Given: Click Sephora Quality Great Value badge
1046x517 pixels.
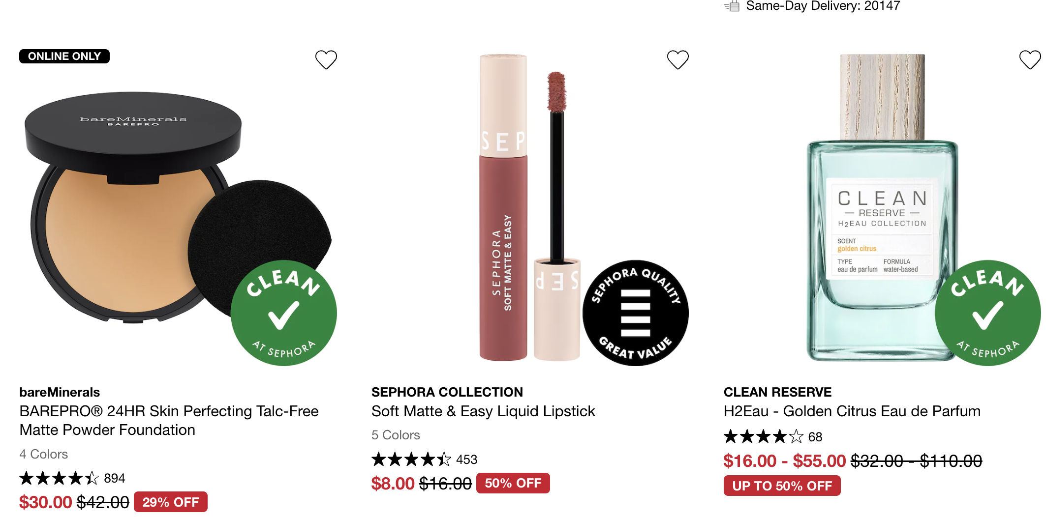Looking at the screenshot, I should pyautogui.click(x=635, y=313).
